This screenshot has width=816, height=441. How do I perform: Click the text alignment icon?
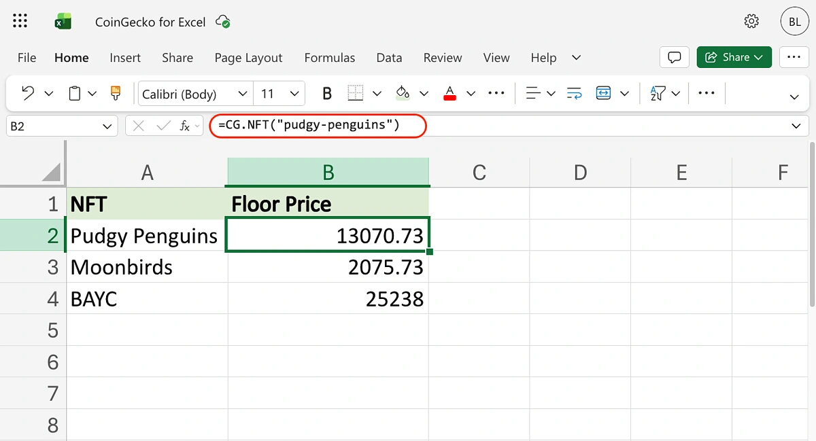pos(534,93)
